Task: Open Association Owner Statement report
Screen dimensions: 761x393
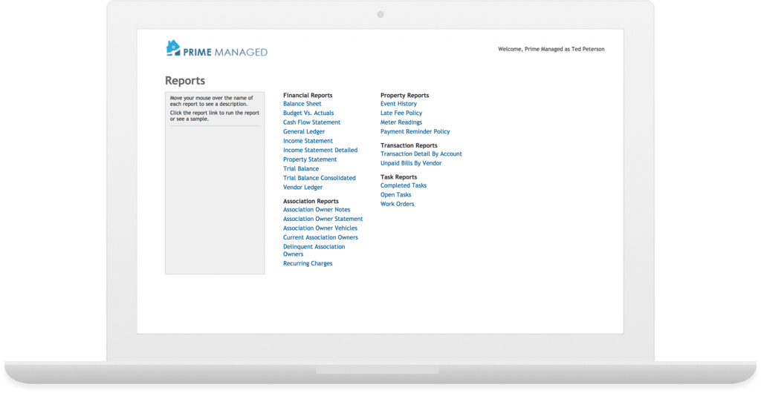Action: [323, 219]
